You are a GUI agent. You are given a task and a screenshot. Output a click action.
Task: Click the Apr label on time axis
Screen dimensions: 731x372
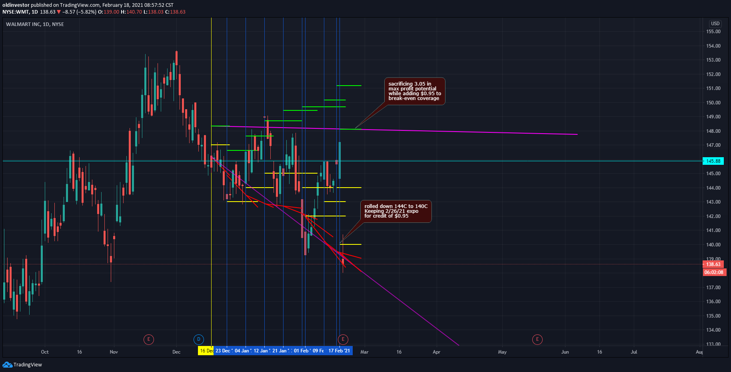436,352
